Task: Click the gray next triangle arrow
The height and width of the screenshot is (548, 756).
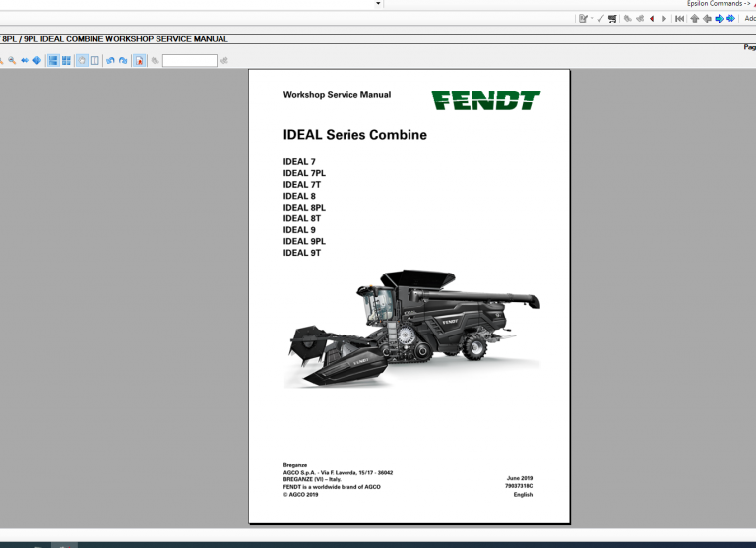Action: coord(664,19)
